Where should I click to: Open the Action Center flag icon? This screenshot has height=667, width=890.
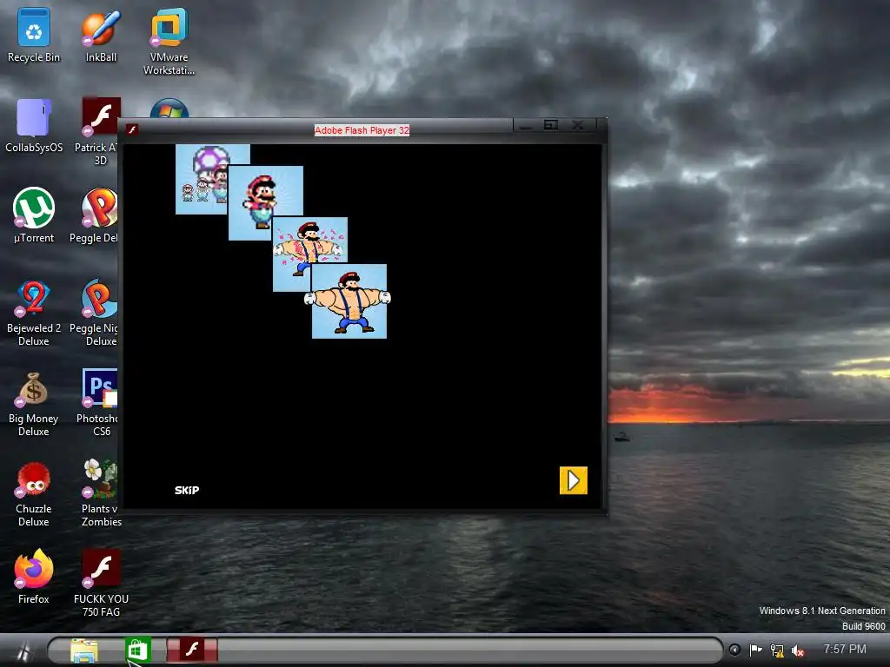tap(755, 650)
